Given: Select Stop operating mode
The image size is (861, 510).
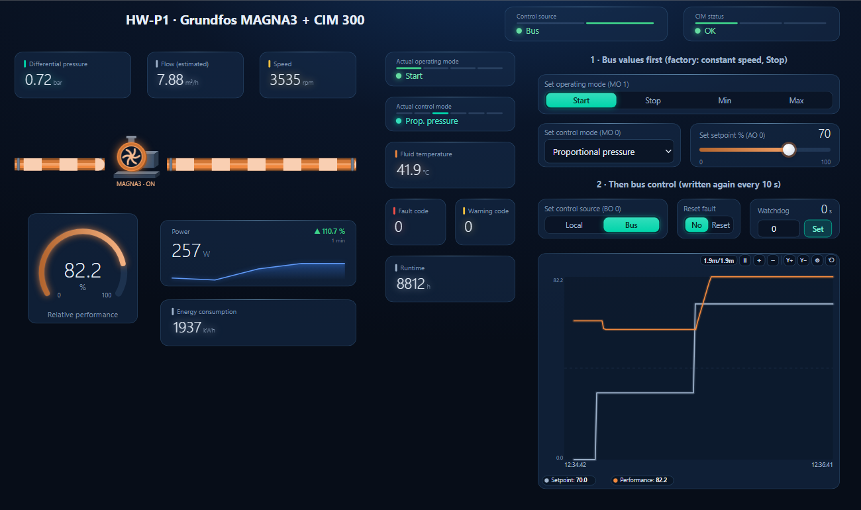Looking at the screenshot, I should 653,101.
